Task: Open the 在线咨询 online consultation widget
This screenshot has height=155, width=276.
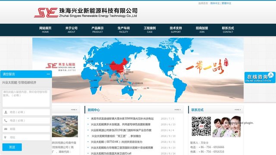Action: (260, 77)
